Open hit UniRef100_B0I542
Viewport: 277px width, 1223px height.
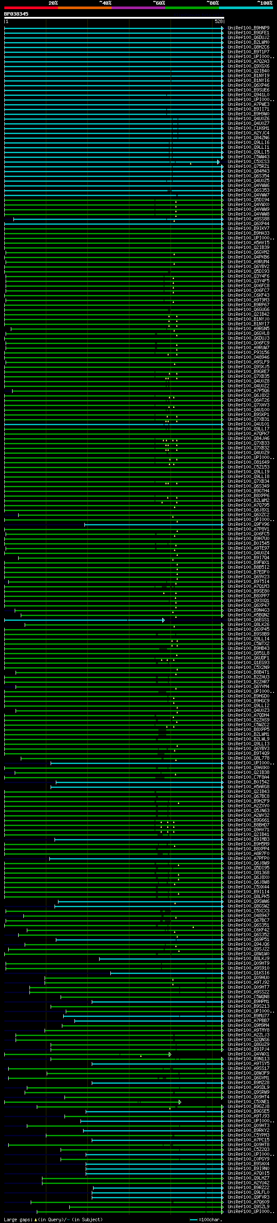(248, 782)
